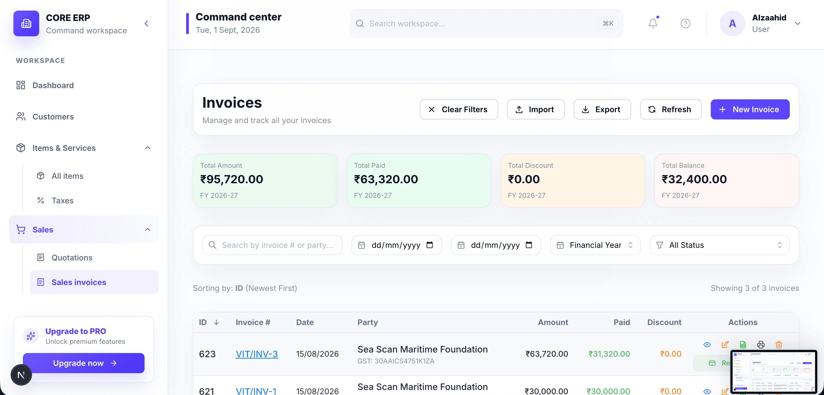Click amount ₹63,720.00 in row 623
Viewport: 824px width, 395px height.
coord(547,354)
